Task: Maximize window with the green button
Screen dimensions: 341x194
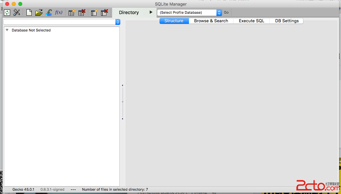Action: (20, 4)
